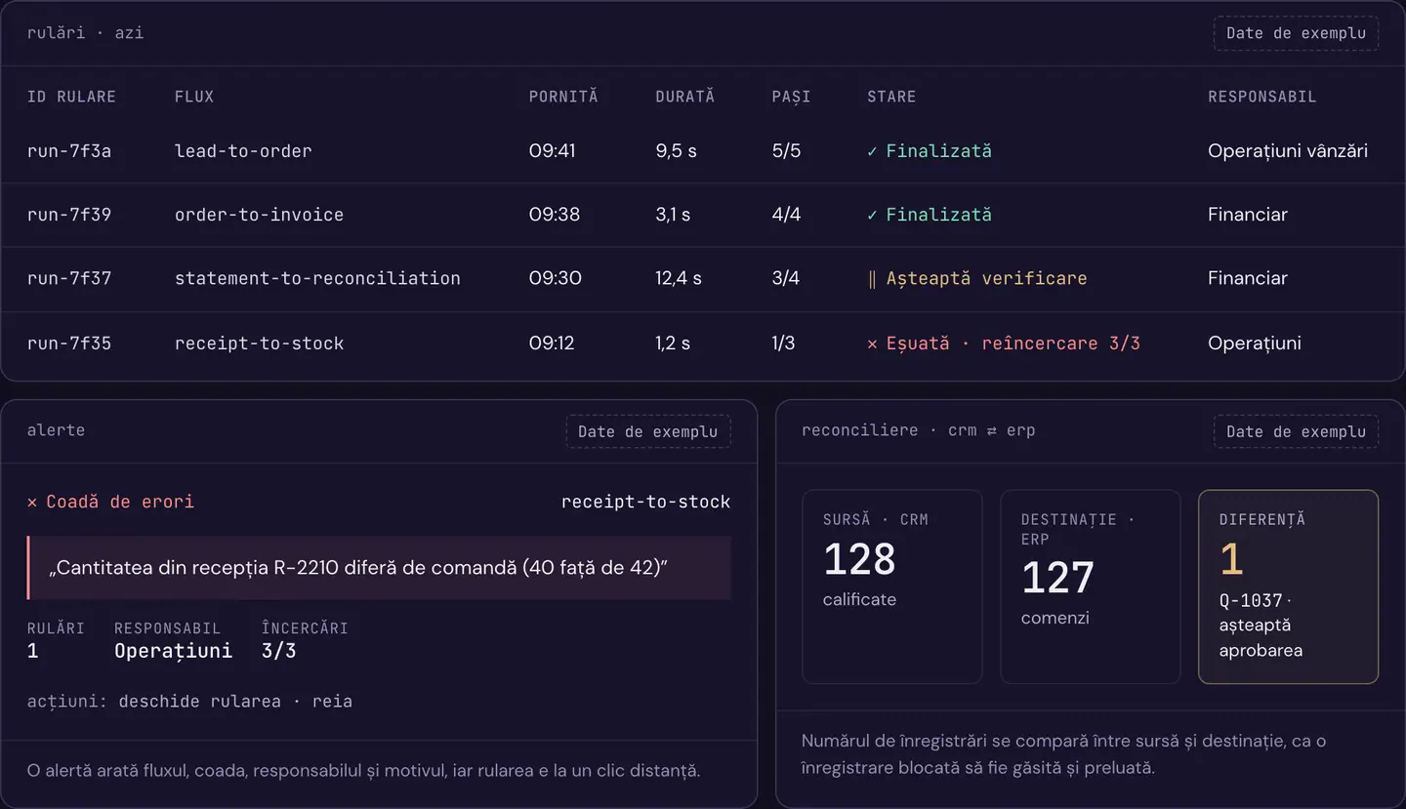1406x809 pixels.
Task: Click the R-2210 quantity mismatch message
Action: coord(379,568)
